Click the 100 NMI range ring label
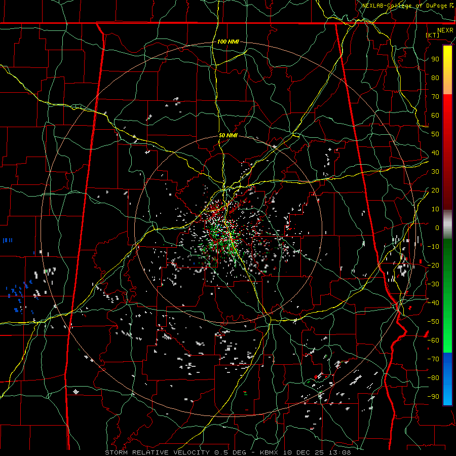Viewport: 456px width, 456px height. click(x=228, y=42)
